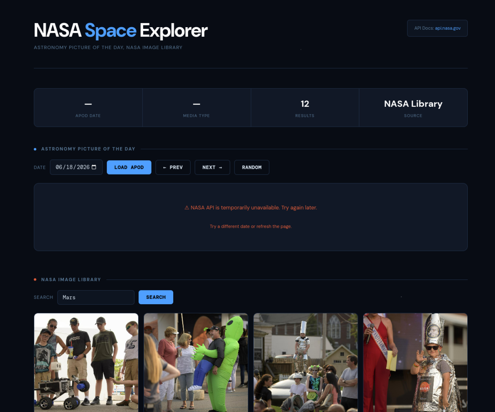Click the header subtitle 'ASTRONOMY PICTURE OF THE DAY, NASA IMAGE LIBRARY'
This screenshot has width=495, height=412.
108,47
